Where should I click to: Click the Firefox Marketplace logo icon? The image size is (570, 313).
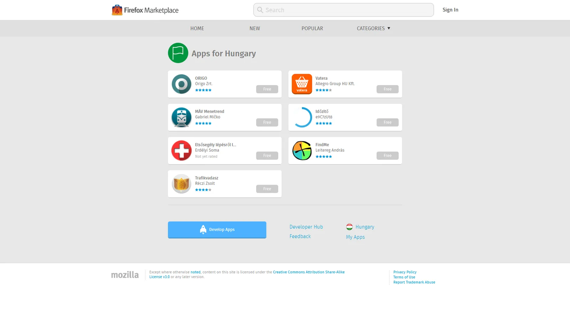(117, 10)
